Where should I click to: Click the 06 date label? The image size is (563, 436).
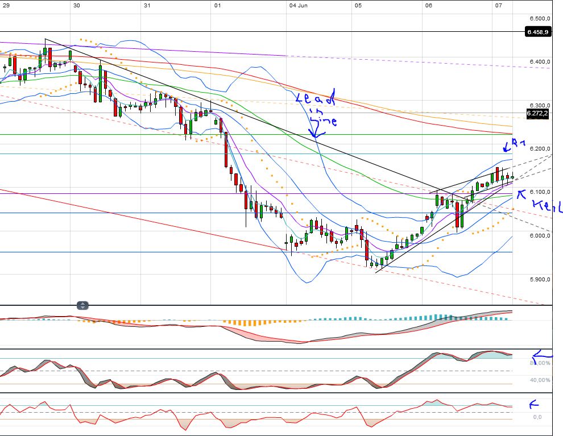click(x=428, y=5)
